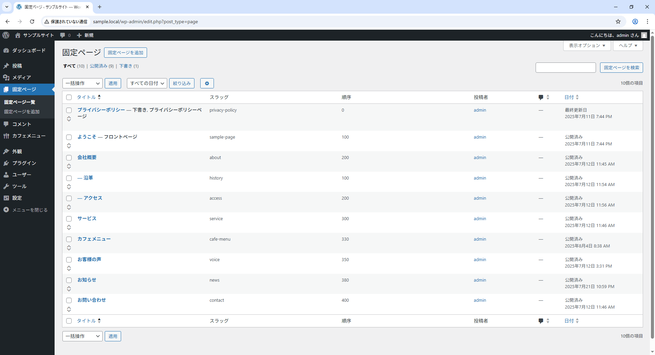Open the すべての日付 date filter dropdown
The height and width of the screenshot is (355, 655).
coord(147,83)
